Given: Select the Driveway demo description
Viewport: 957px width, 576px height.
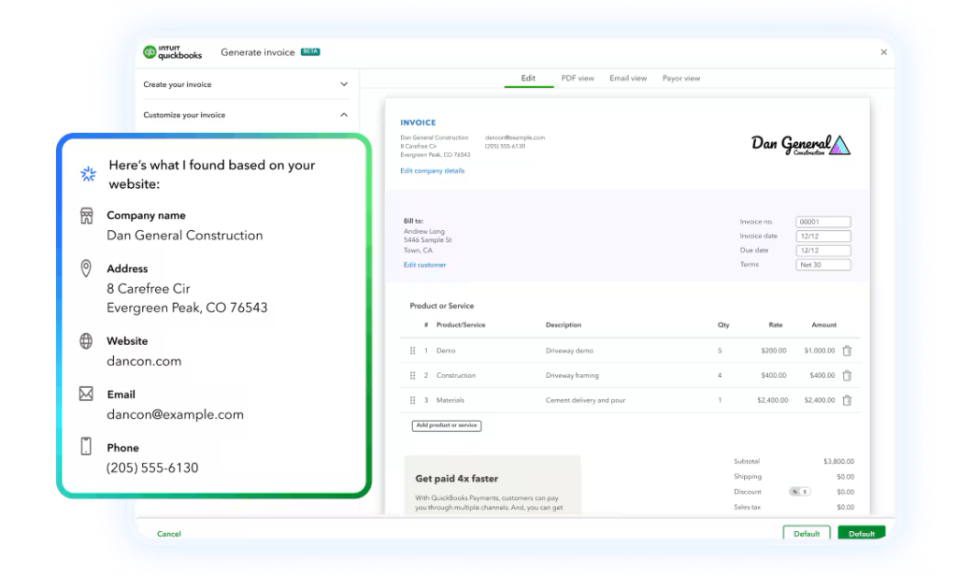Looking at the screenshot, I should click(569, 351).
